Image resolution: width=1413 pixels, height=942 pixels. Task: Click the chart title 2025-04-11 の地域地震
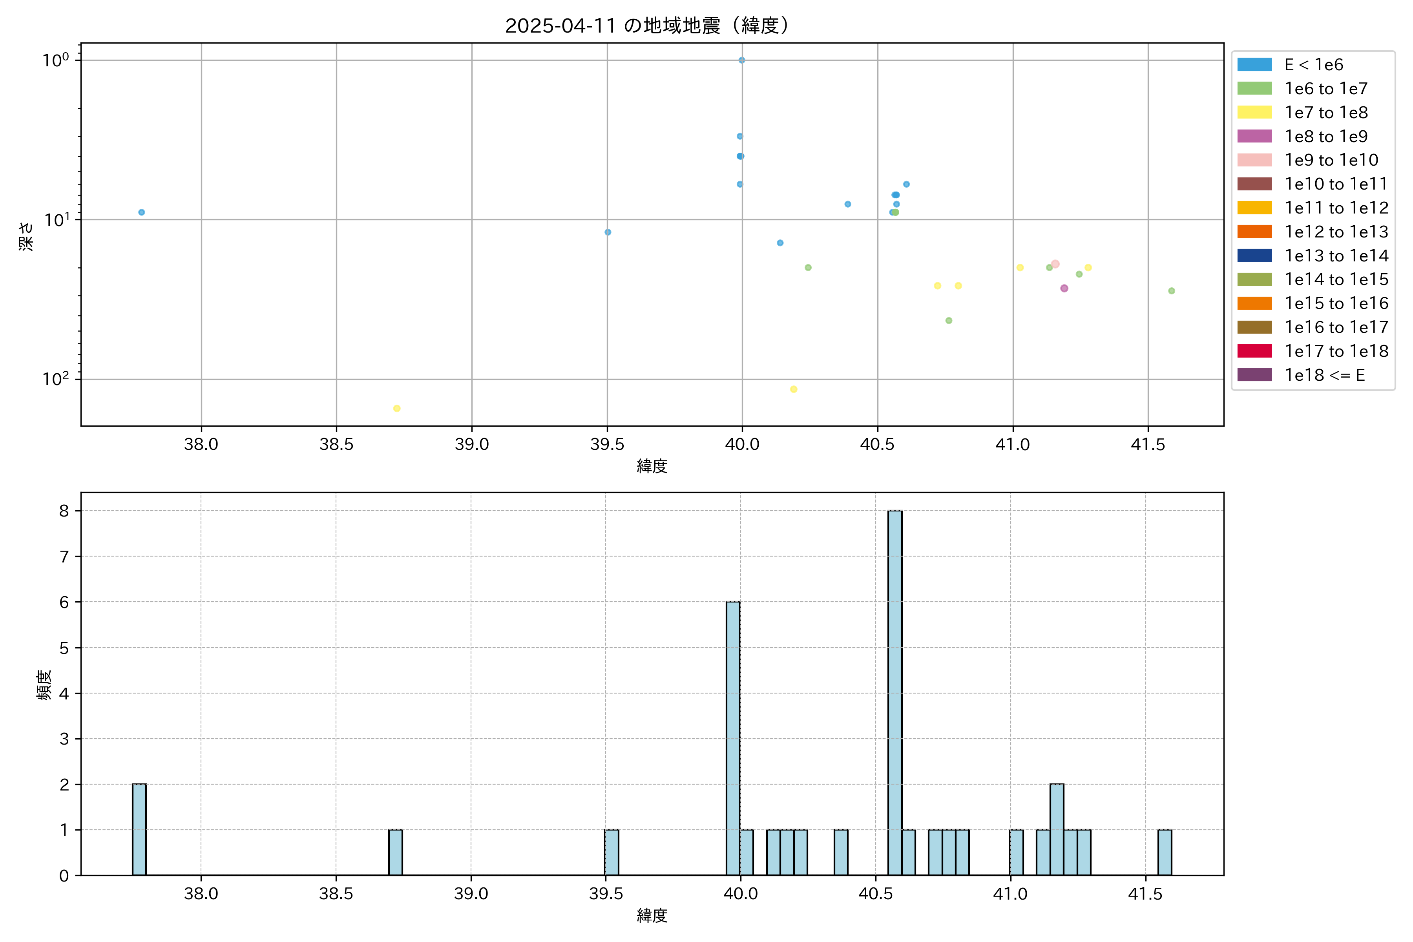coord(646,25)
